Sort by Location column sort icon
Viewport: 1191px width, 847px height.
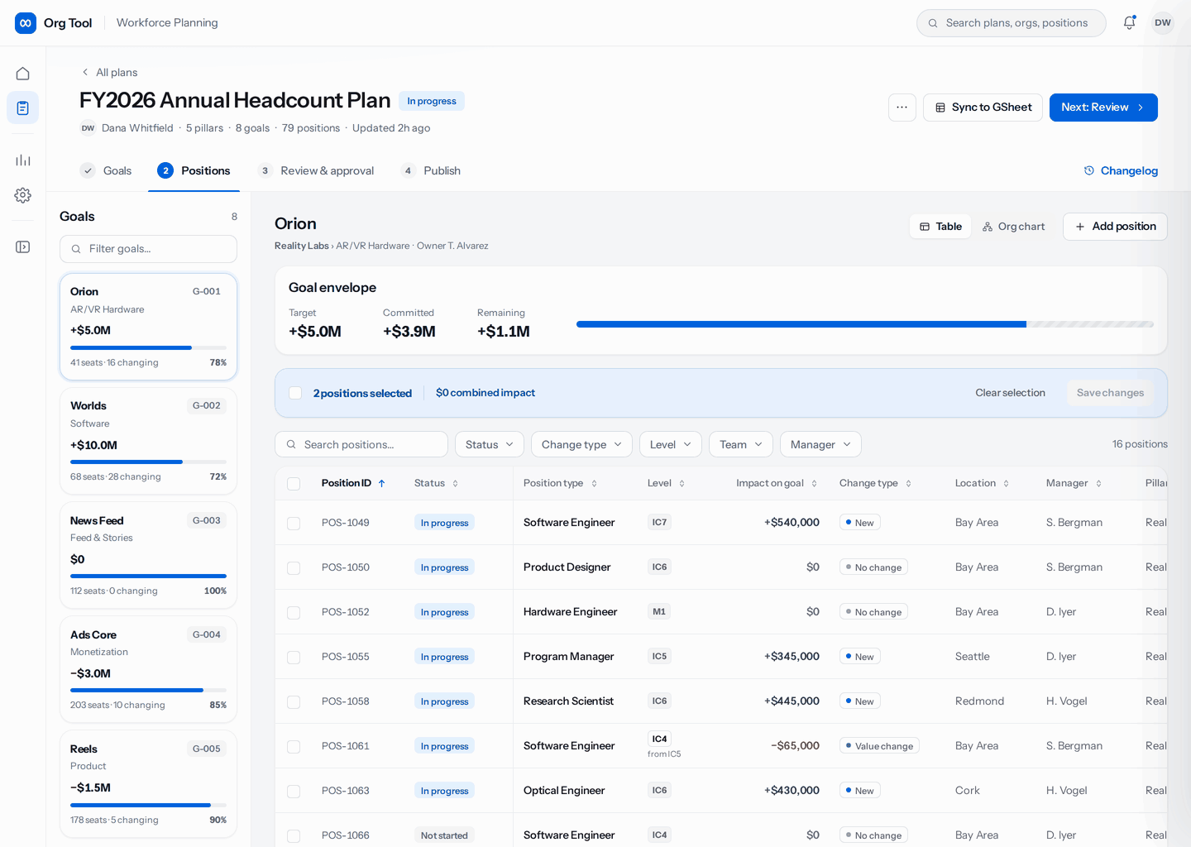1006,484
